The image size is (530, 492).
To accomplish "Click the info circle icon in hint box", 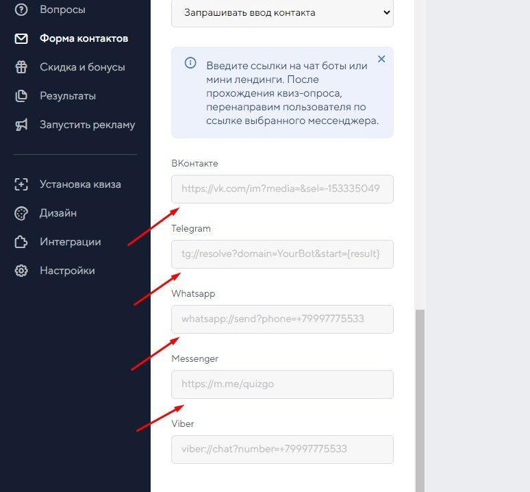I will 190,63.
